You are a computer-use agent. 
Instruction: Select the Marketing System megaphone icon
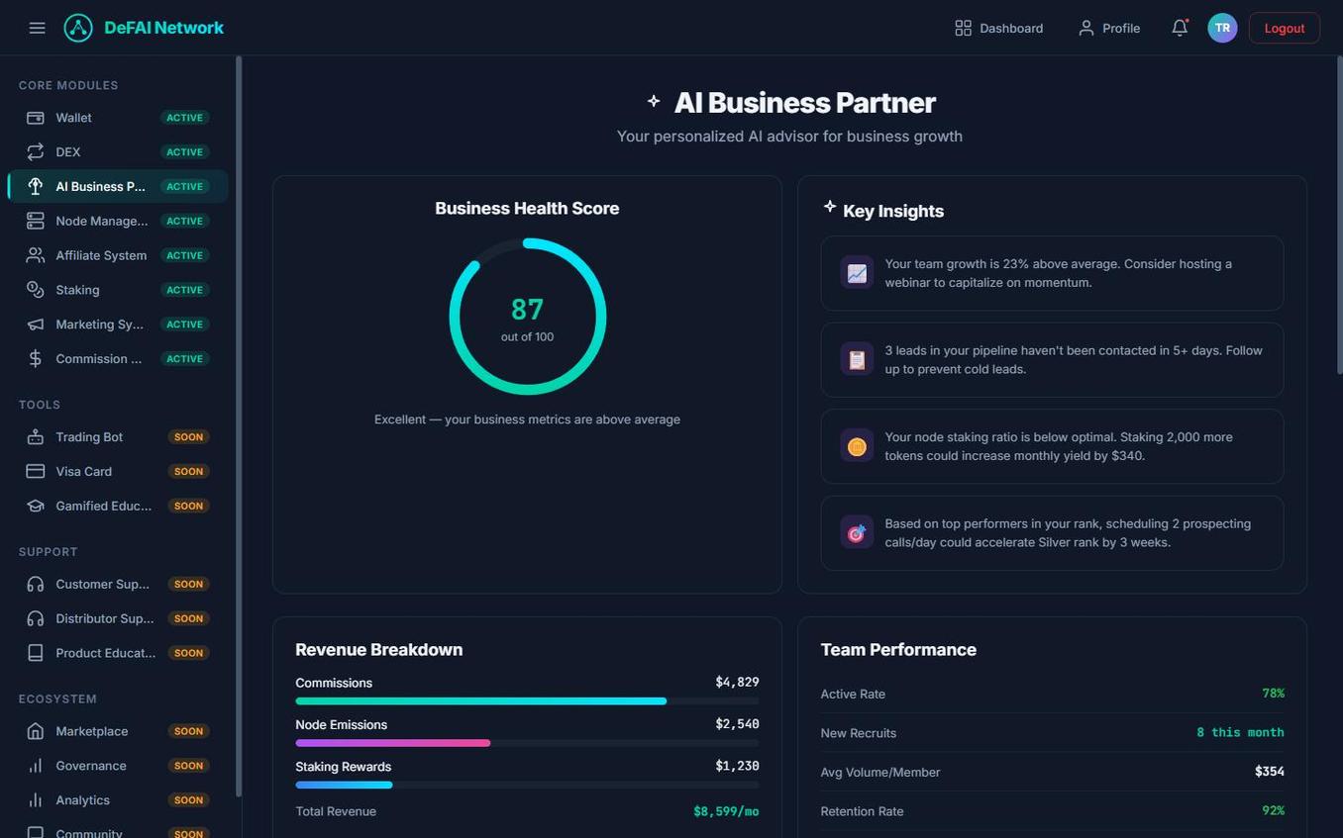tap(35, 325)
